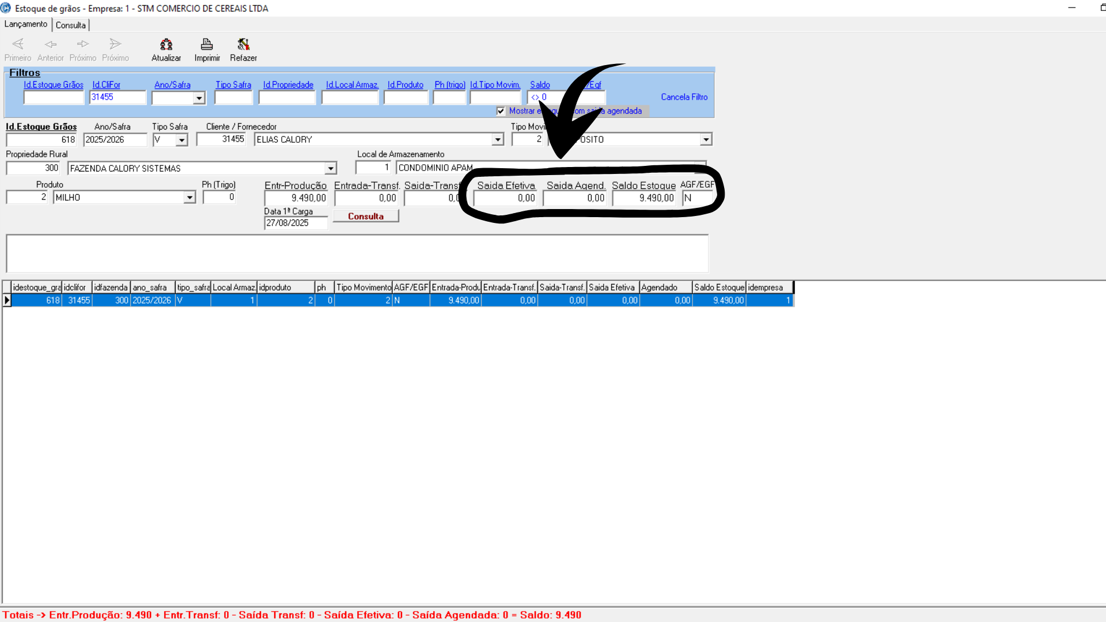1106x622 pixels.
Task: Click the single-arrow Próximo icon
Action: [x=83, y=45]
